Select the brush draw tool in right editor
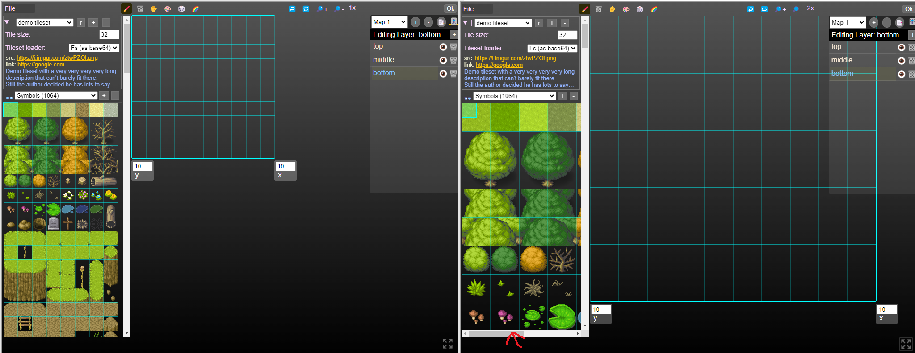Viewport: 915px width, 353px height. click(x=585, y=9)
